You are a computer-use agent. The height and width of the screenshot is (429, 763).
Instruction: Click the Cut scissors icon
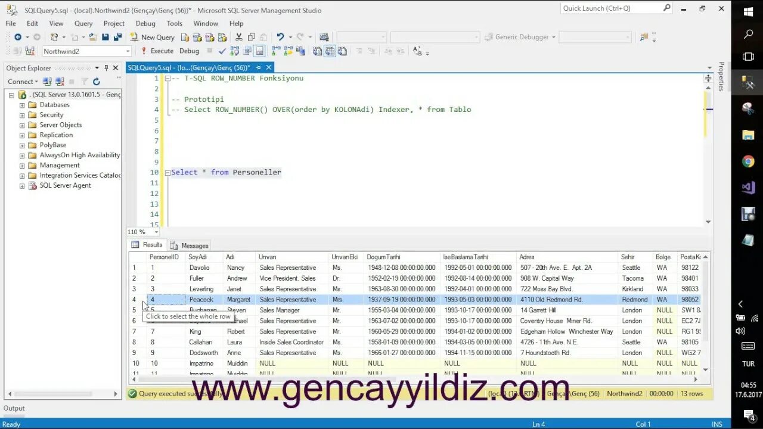coord(239,37)
